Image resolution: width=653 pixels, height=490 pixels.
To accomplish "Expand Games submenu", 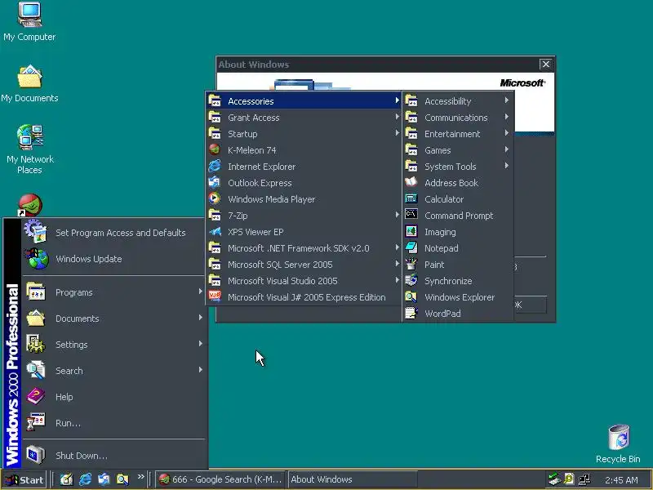I will [457, 150].
